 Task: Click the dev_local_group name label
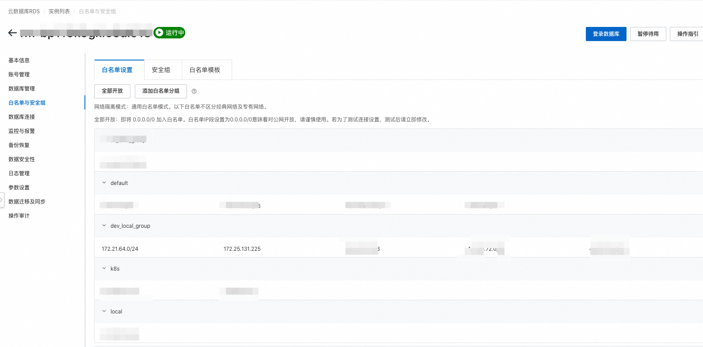click(x=130, y=226)
